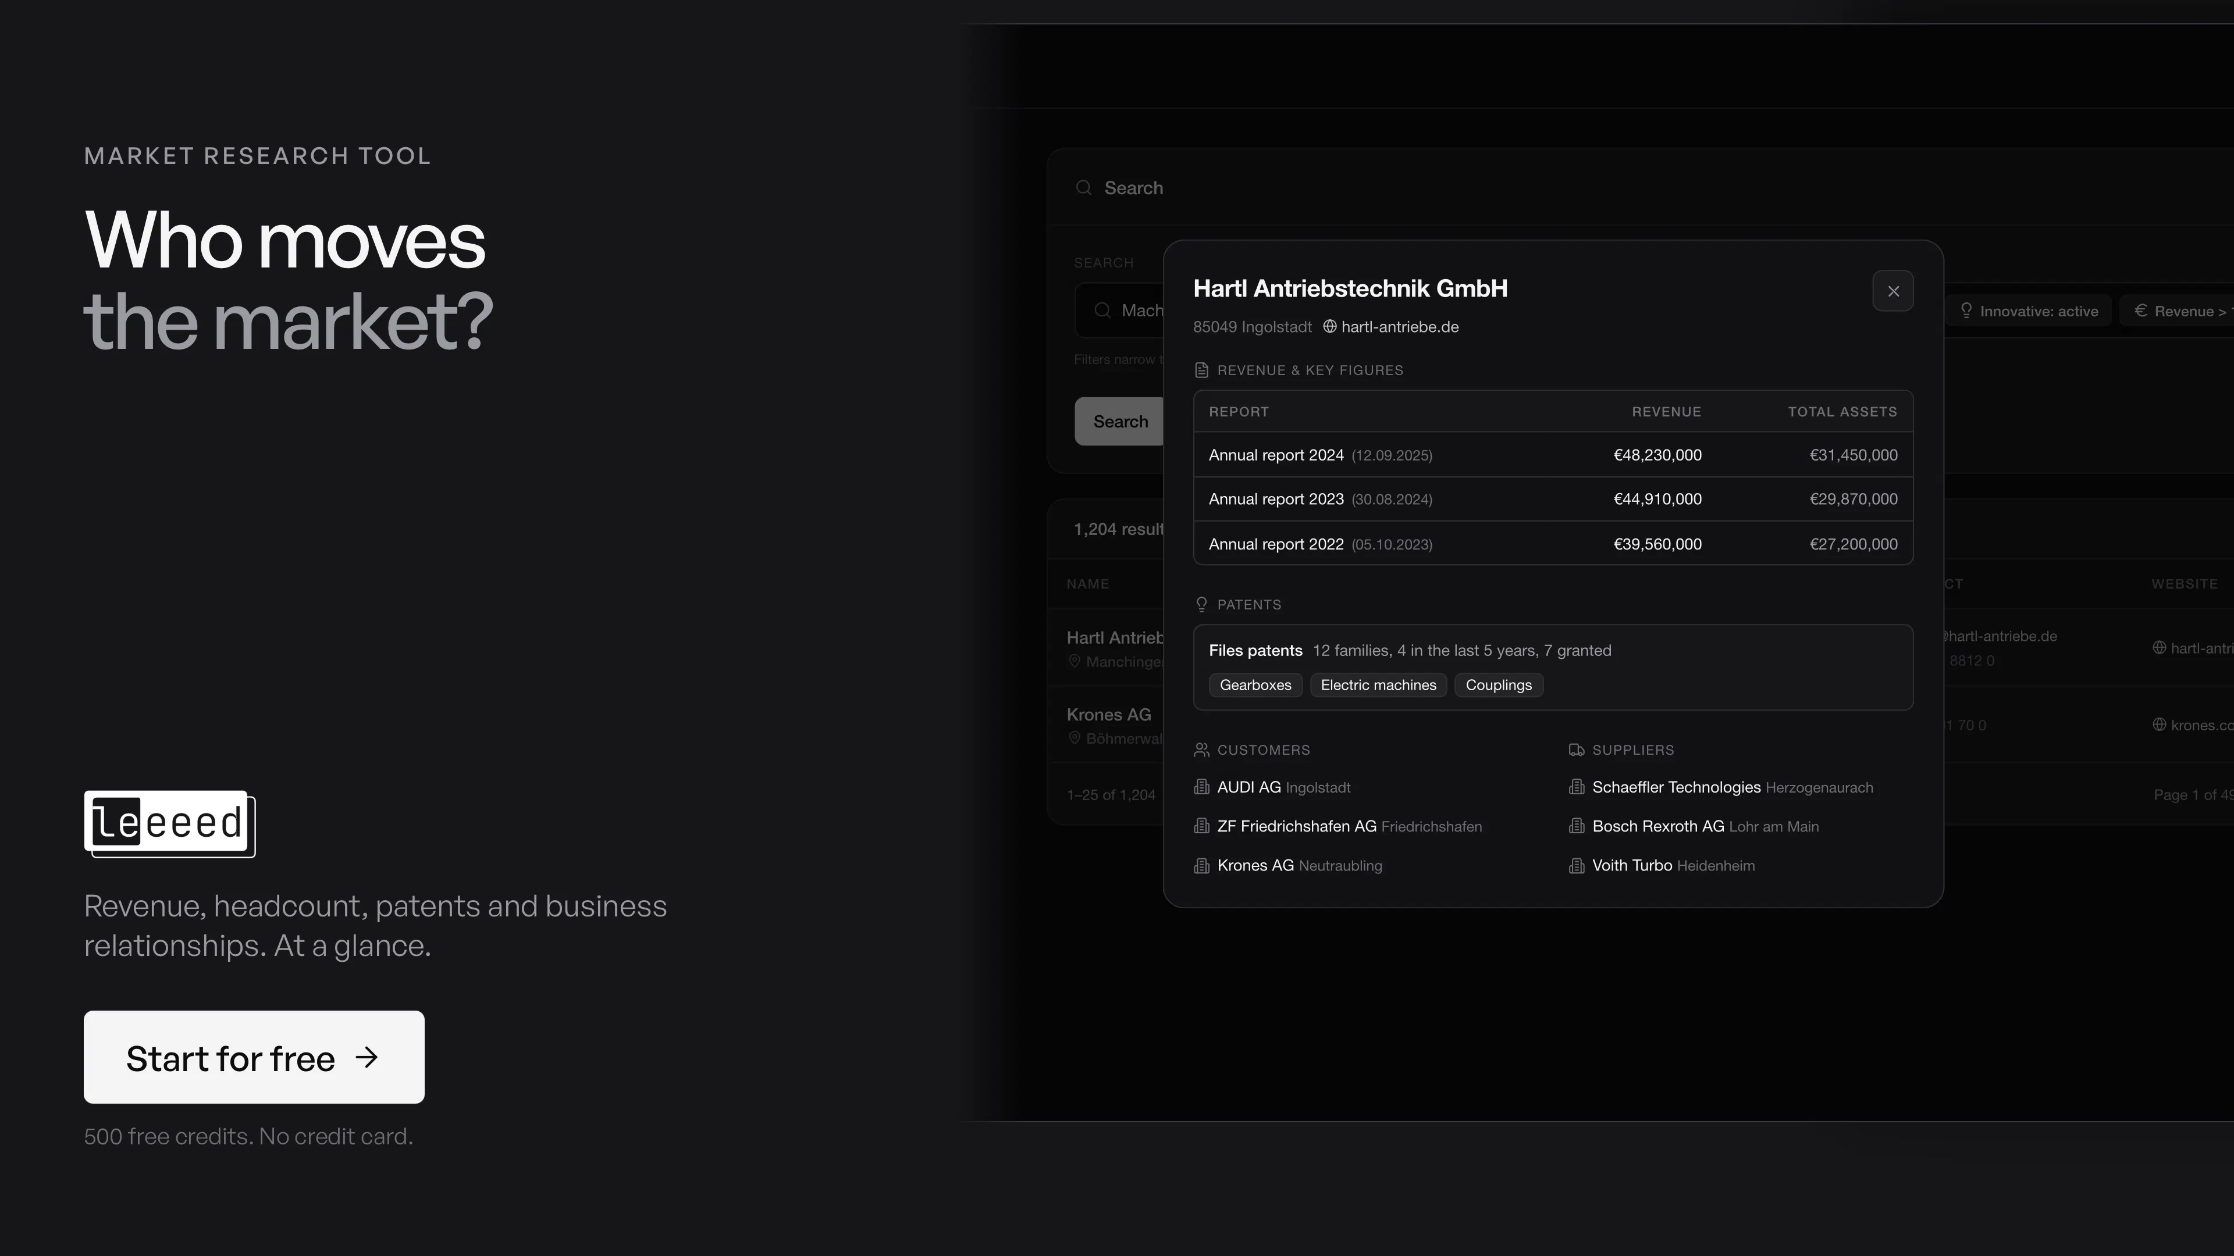This screenshot has width=2234, height=1256.
Task: Click the Customers people icon
Action: [1201, 750]
